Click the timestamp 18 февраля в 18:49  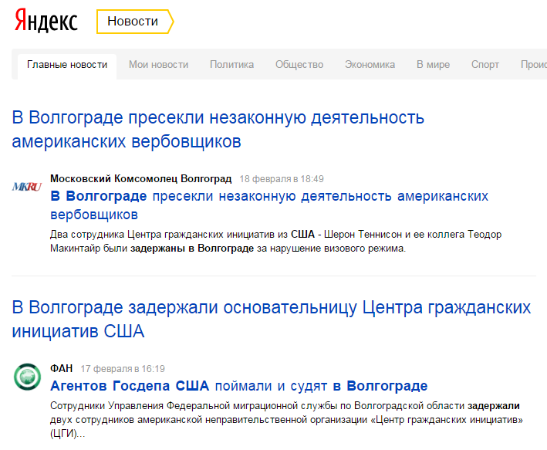282,179
